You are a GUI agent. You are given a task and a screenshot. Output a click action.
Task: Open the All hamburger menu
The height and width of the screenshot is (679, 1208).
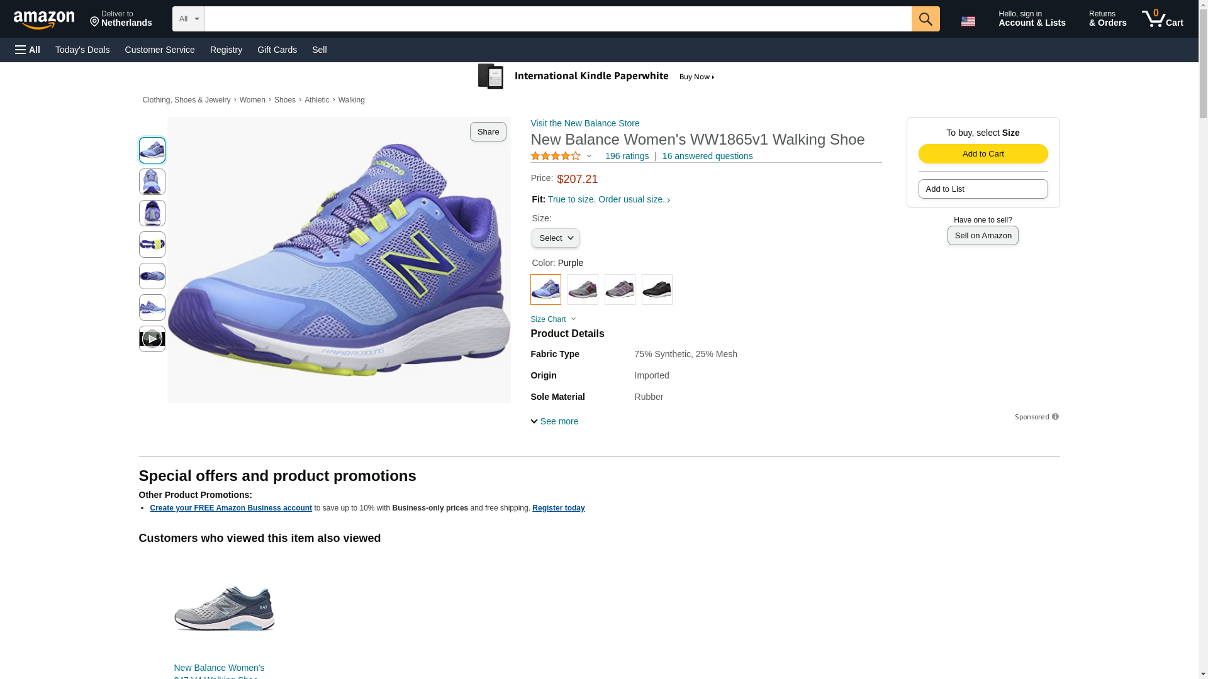click(x=28, y=50)
